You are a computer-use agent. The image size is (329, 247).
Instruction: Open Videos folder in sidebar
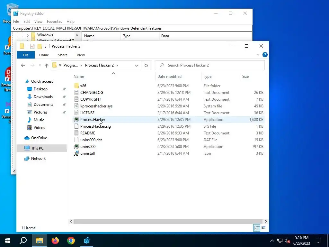39,128
